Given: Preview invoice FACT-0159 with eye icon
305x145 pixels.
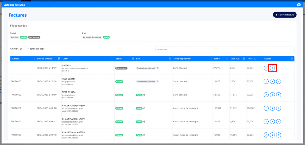Looking at the screenshot, I should (x=279, y=135).
